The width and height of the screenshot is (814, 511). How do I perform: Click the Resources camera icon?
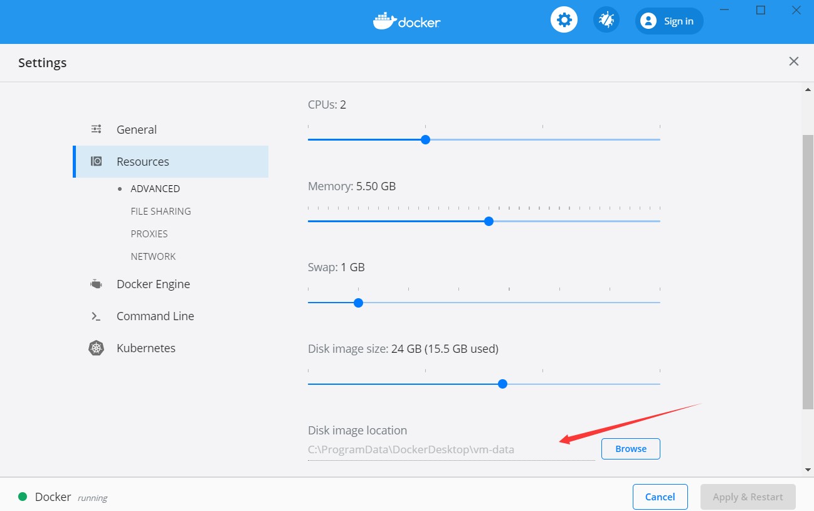click(97, 161)
